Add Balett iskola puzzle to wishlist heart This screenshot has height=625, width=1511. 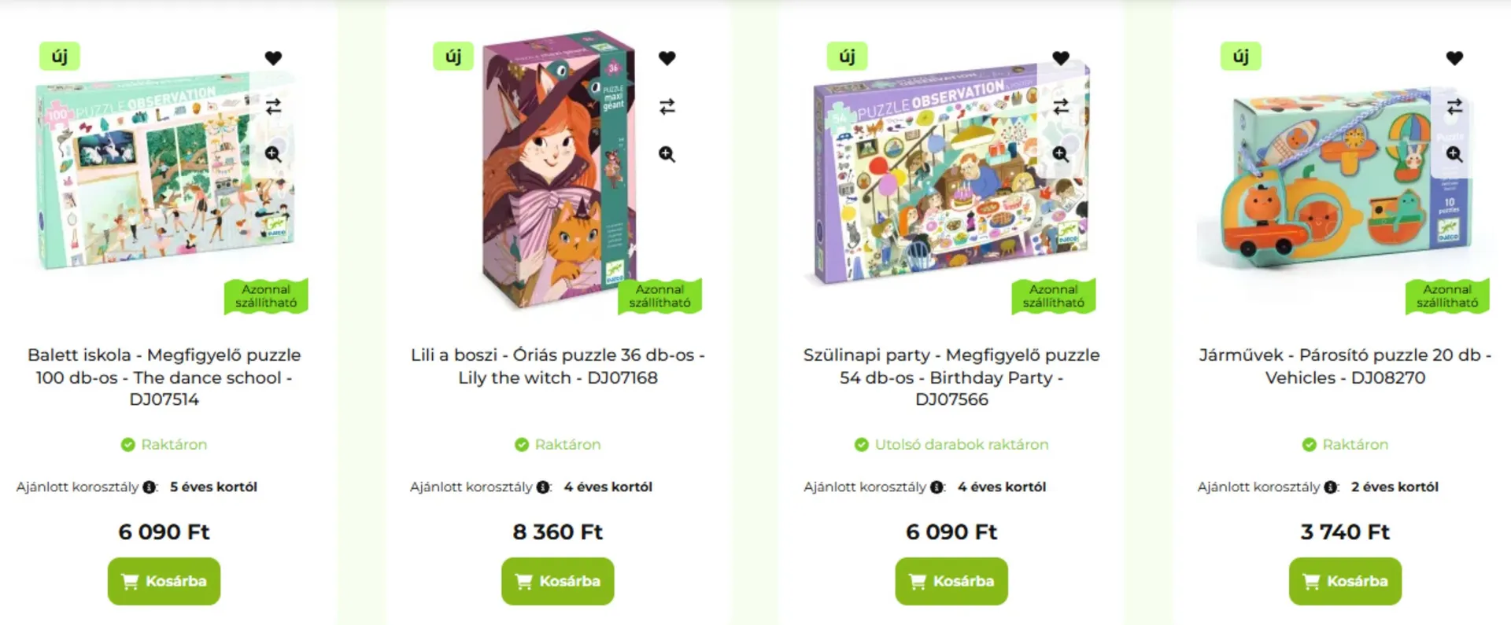point(273,58)
